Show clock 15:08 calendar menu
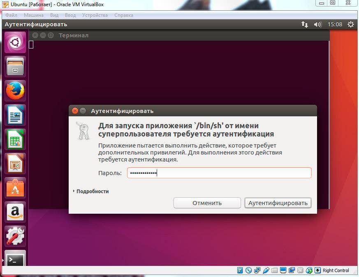The image size is (359, 277). pos(335,24)
